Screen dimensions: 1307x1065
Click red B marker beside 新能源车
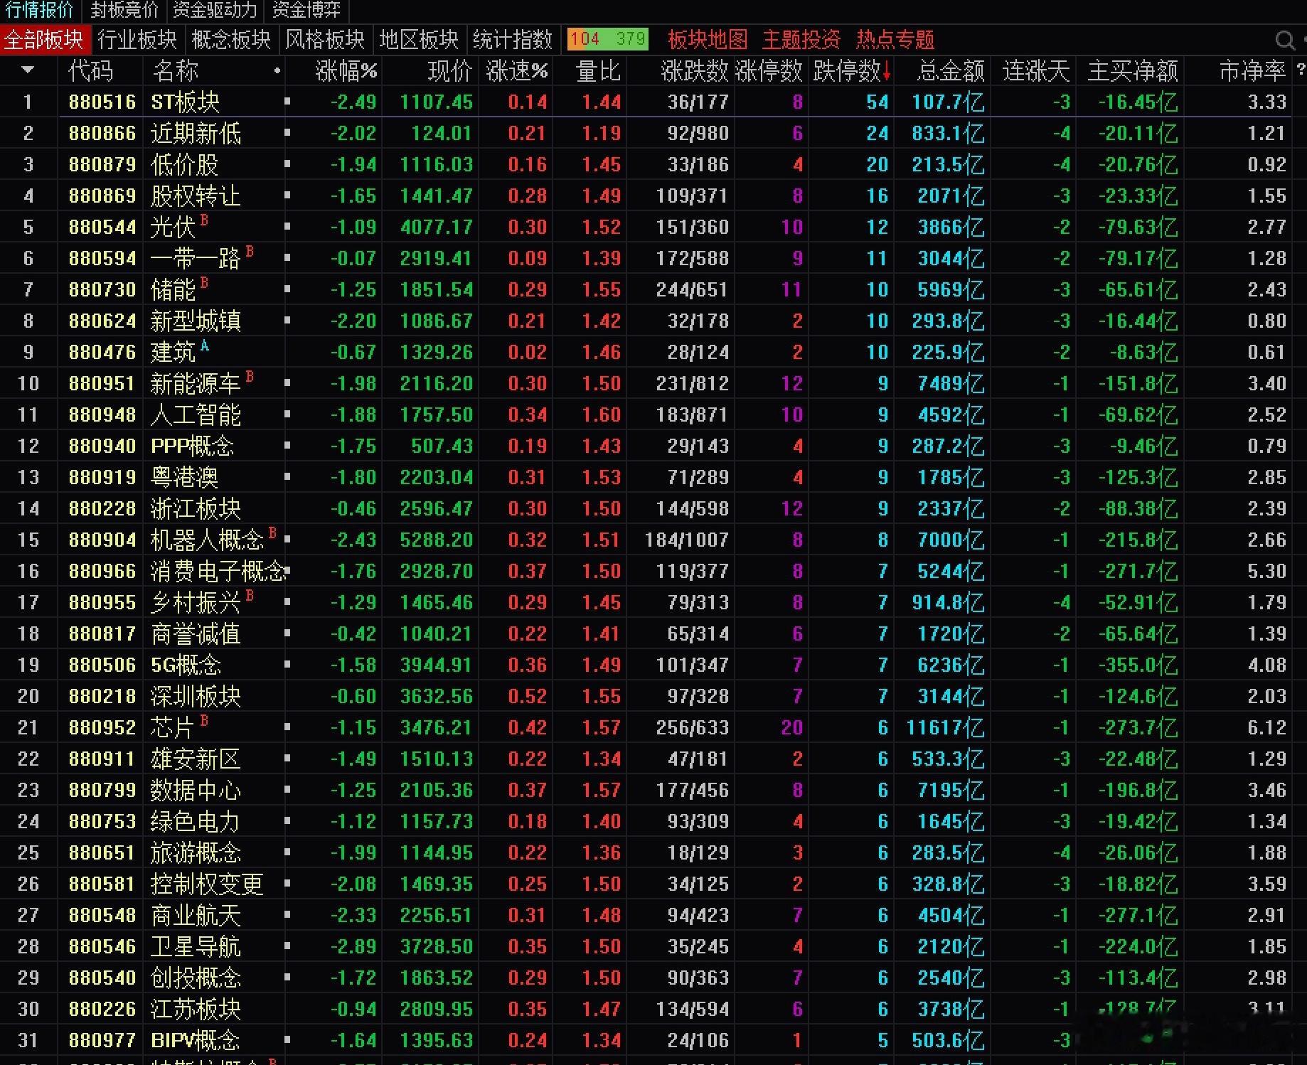250,376
